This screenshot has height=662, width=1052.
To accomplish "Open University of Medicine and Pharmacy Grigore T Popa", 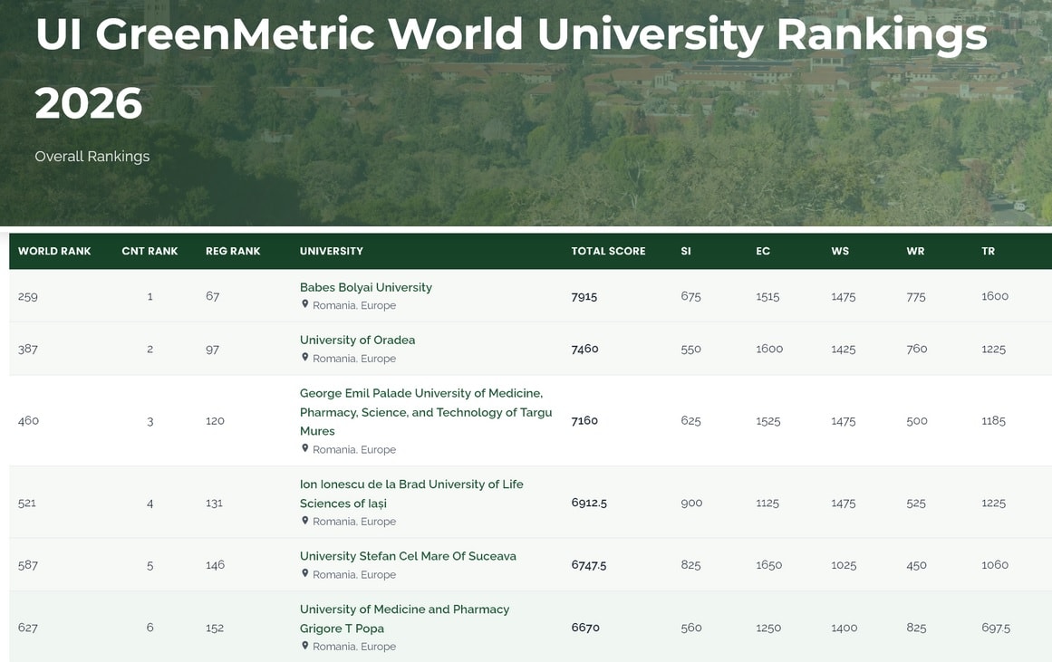I will 404,619.
